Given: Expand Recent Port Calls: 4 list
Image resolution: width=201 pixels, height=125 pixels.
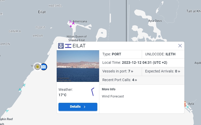Looking at the screenshot, I should 120,80.
